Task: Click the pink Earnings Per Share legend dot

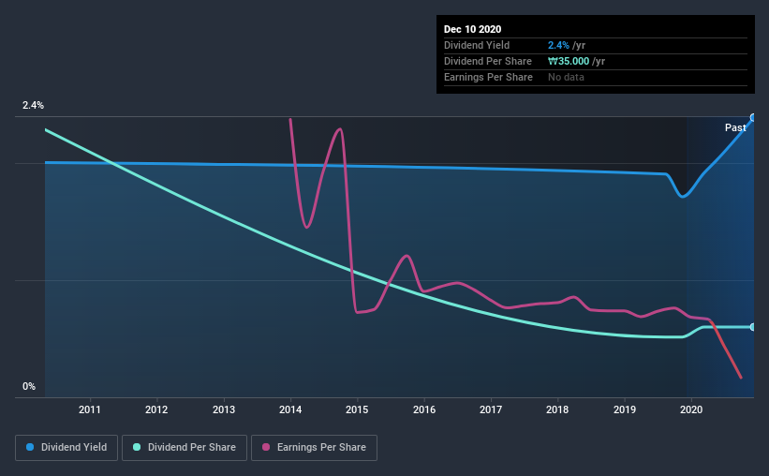Action: (266, 447)
